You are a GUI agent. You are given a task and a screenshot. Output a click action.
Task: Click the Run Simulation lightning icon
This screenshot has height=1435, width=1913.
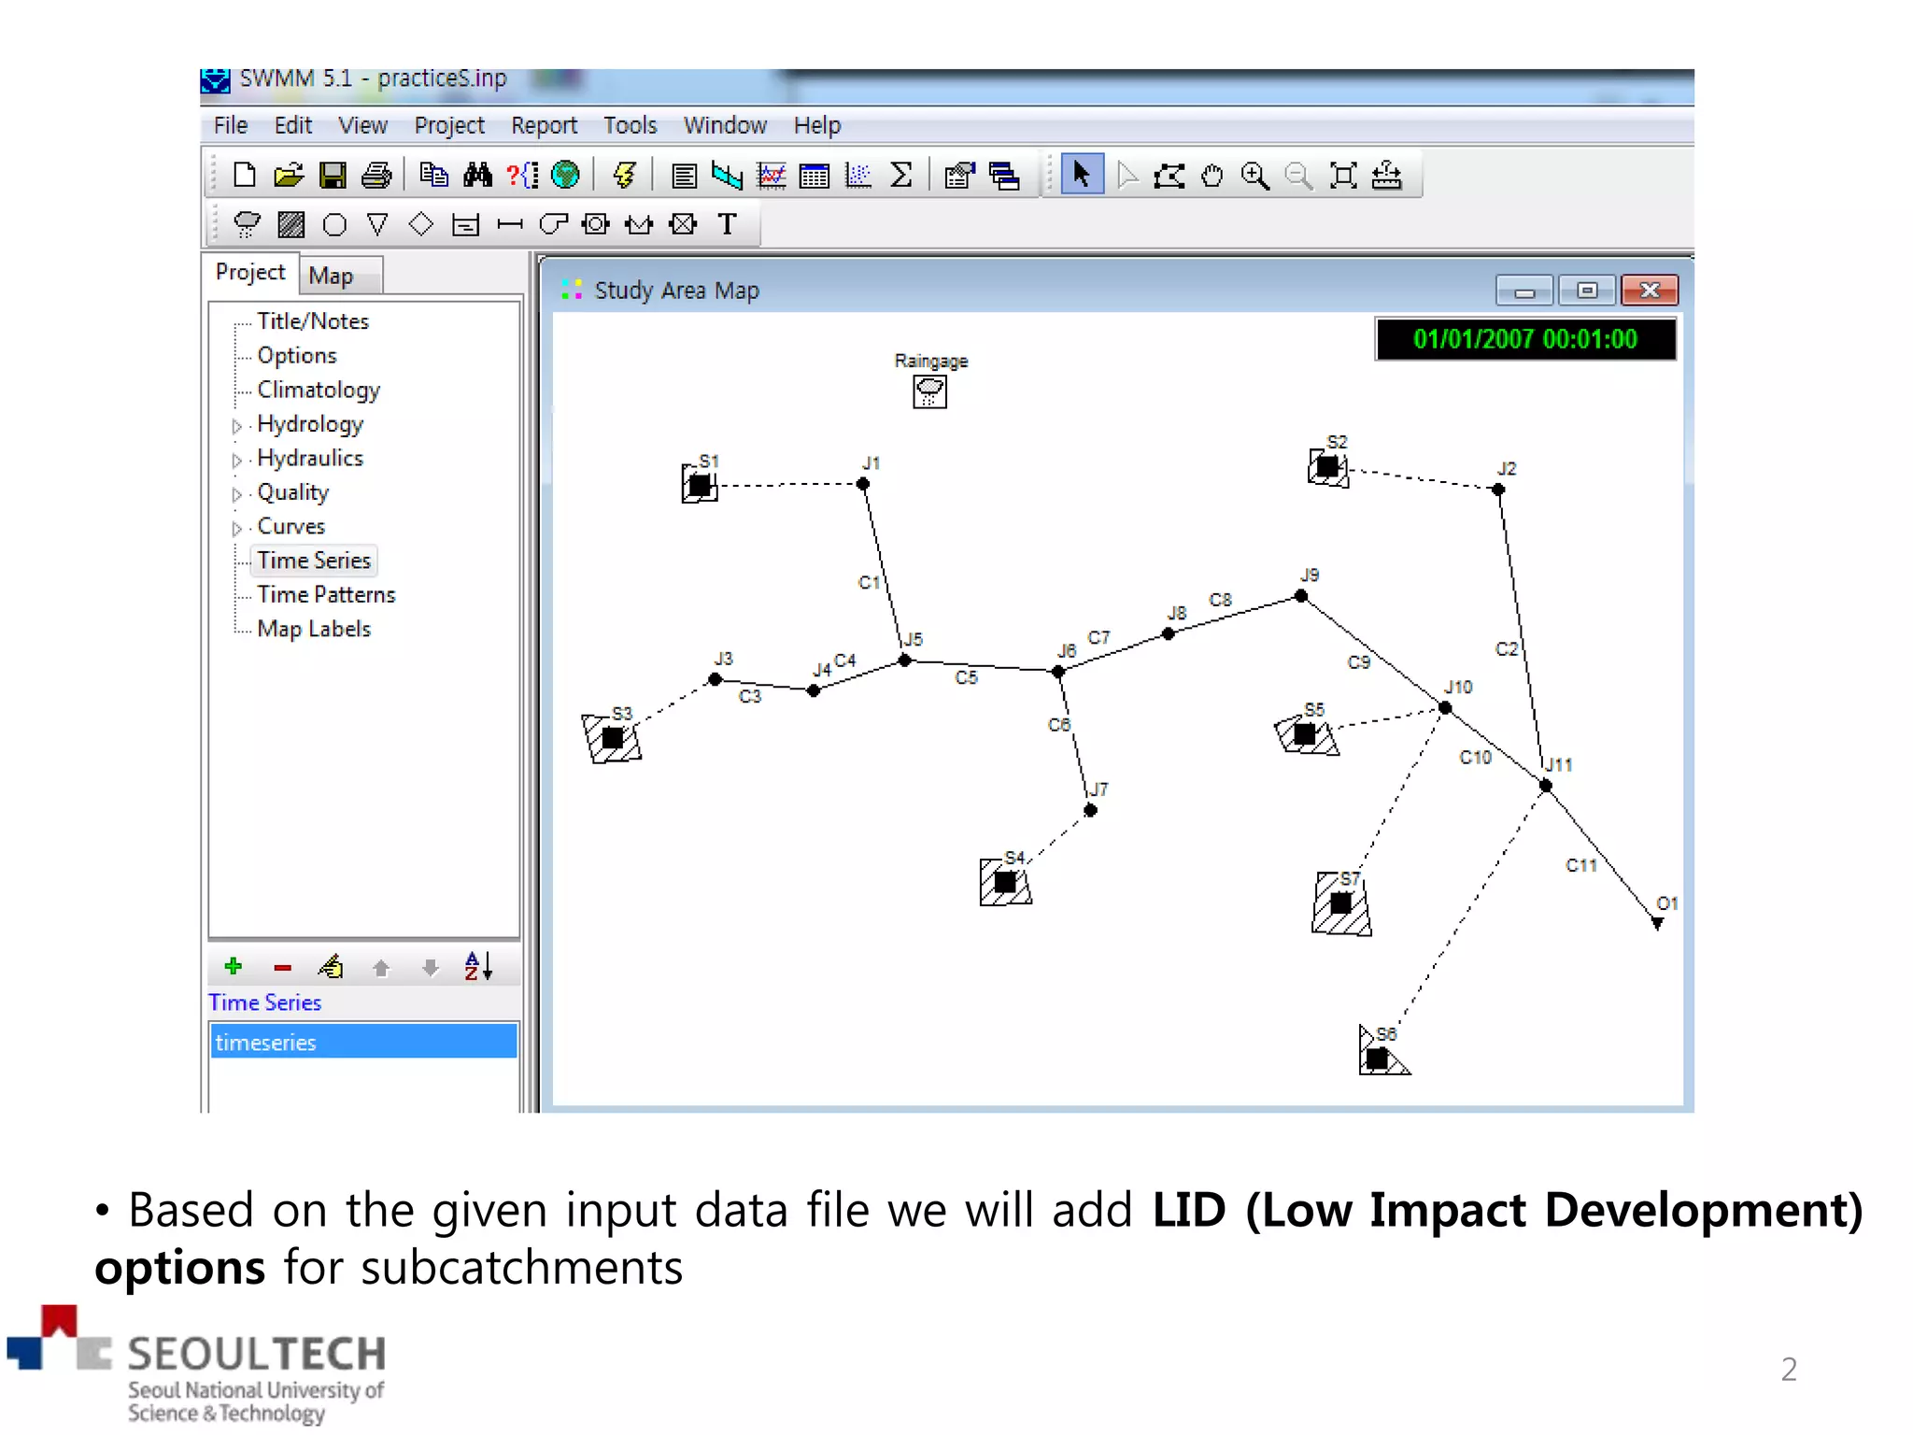(x=624, y=175)
